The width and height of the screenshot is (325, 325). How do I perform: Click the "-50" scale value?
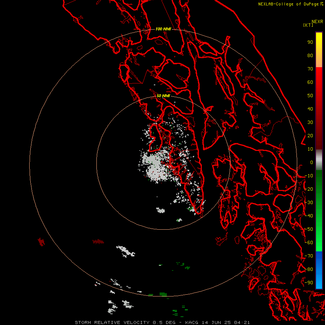click(309, 229)
